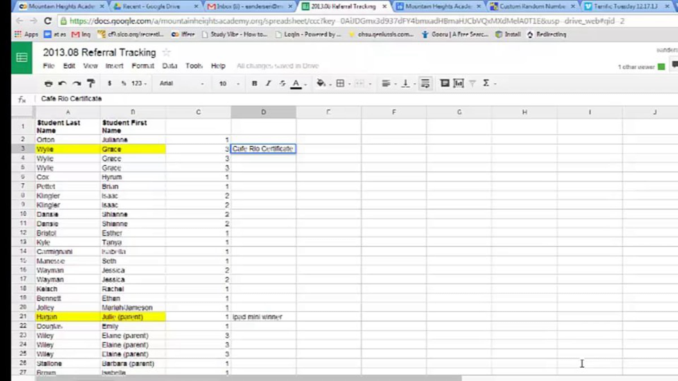Click the Undo arrow icon

[x=62, y=84]
